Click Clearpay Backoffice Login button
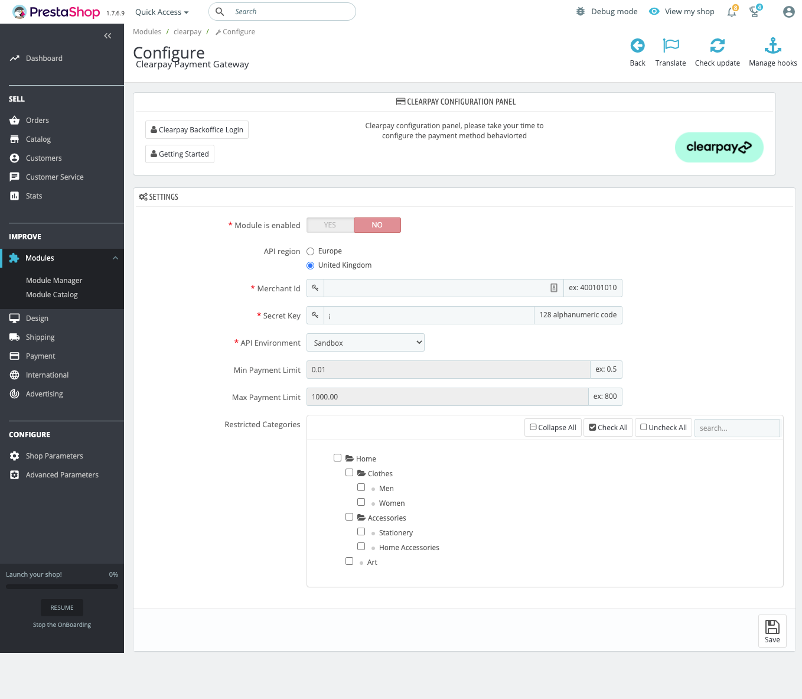Viewport: 802px width, 699px height. point(197,130)
